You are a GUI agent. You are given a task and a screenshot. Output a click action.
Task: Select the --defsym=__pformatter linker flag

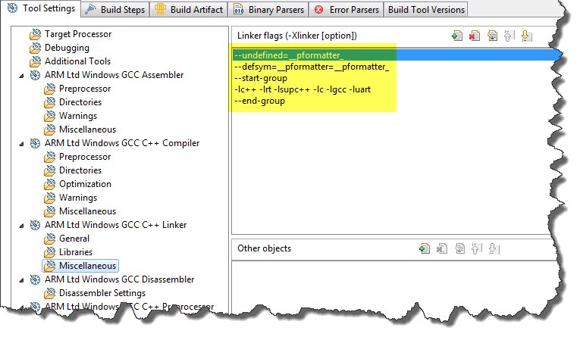[312, 67]
